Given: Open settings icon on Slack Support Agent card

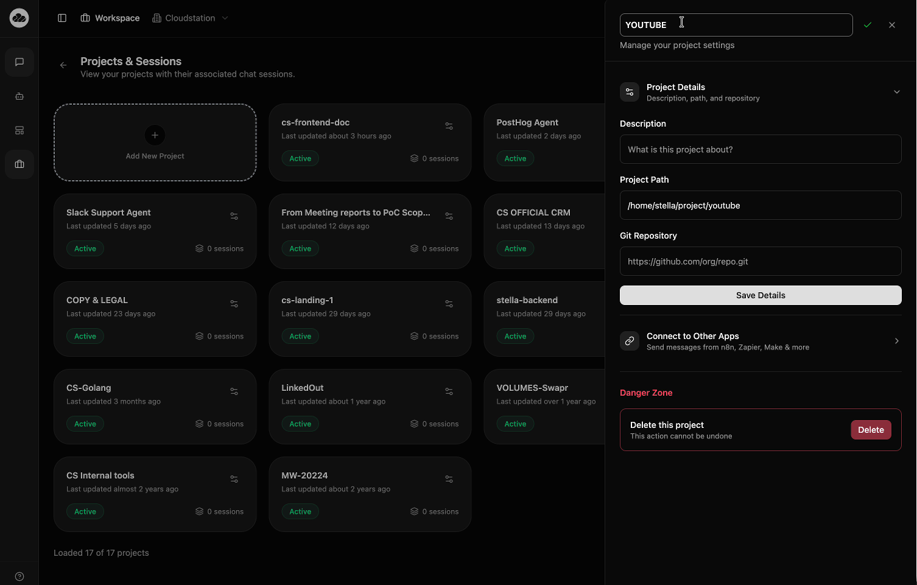Looking at the screenshot, I should pyautogui.click(x=234, y=216).
